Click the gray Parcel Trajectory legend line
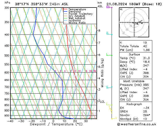The height and width of the screenshot is (126, 164). coord(65,14)
